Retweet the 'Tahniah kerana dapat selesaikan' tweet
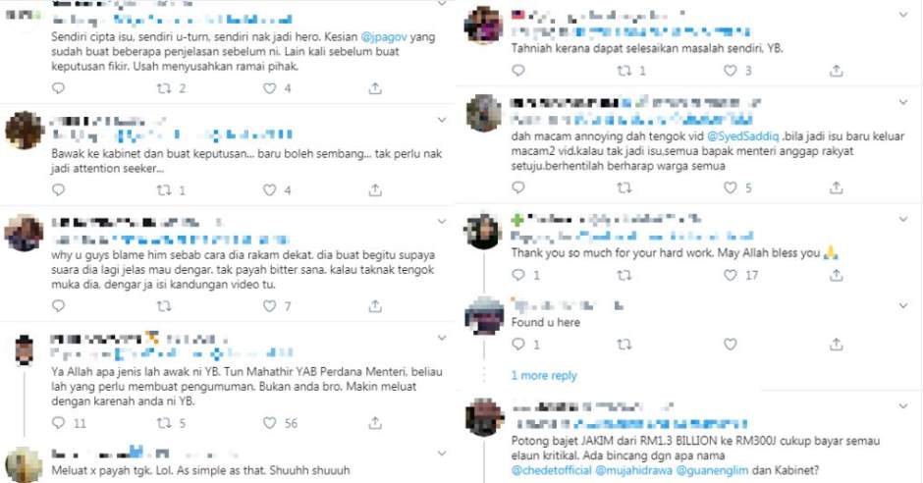The width and height of the screenshot is (923, 483). [624, 71]
